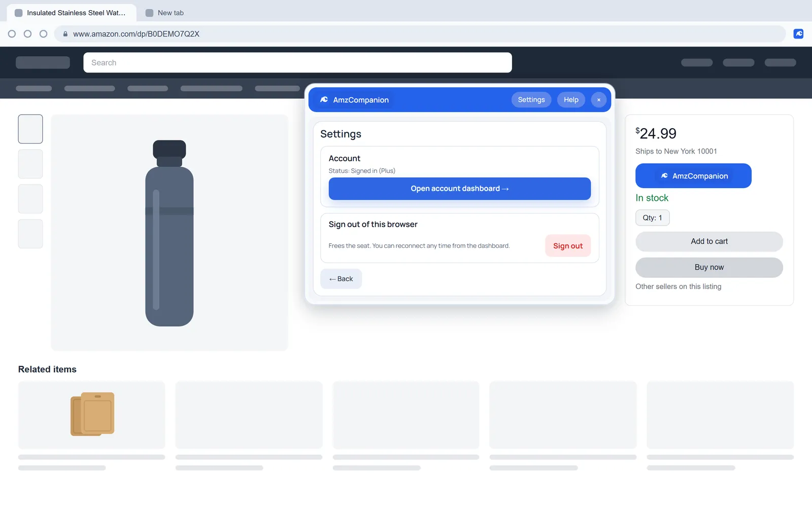Open the related item with brown cutting boards

click(x=92, y=415)
